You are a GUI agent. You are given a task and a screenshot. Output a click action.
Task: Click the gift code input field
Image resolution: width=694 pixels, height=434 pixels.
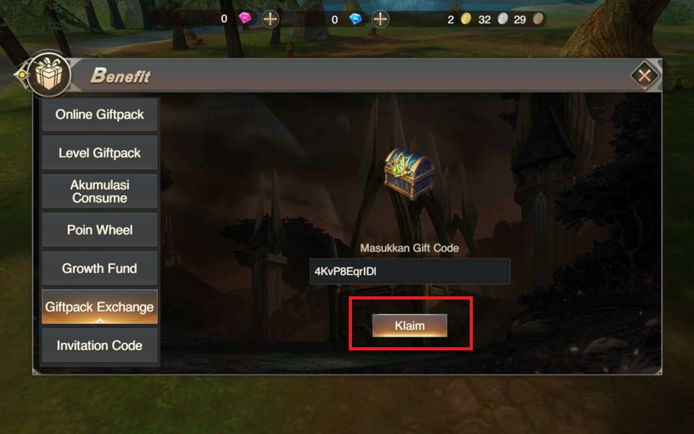(410, 272)
